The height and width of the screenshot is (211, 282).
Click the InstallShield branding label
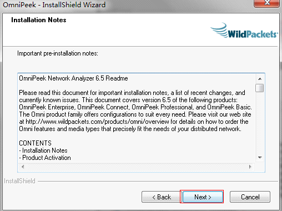click(19, 181)
